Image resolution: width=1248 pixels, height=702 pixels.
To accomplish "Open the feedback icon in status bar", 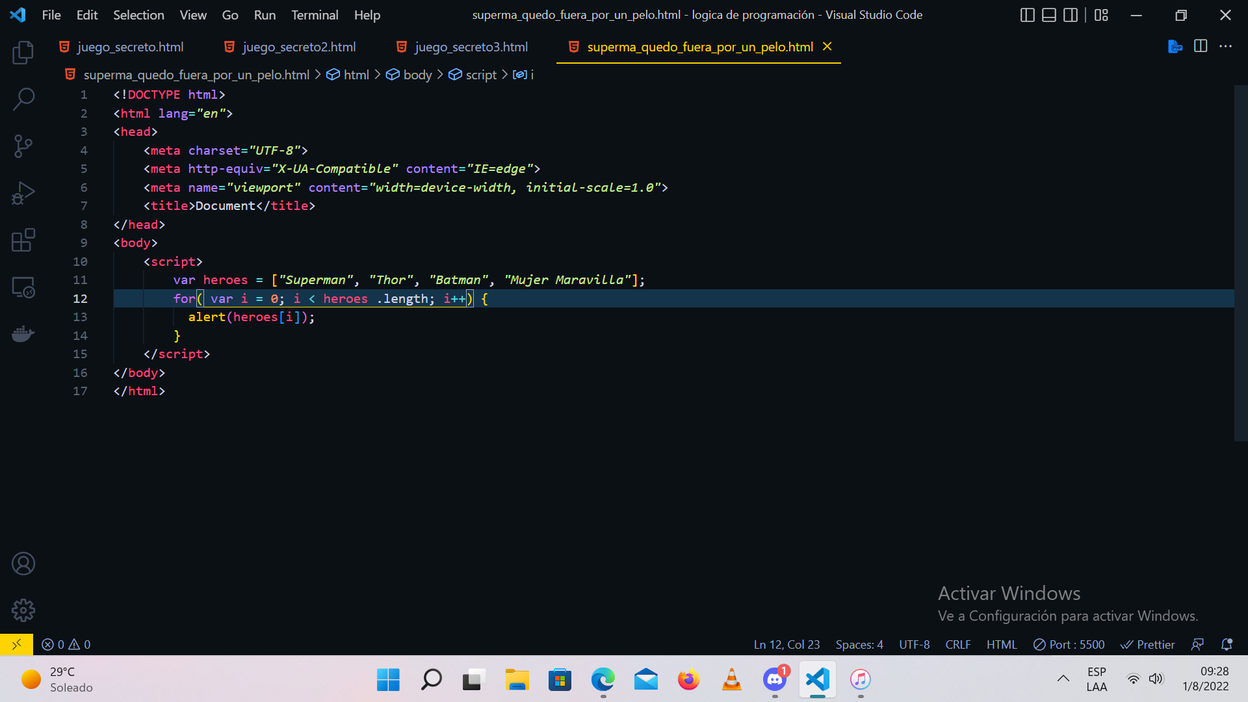I will coord(1197,644).
